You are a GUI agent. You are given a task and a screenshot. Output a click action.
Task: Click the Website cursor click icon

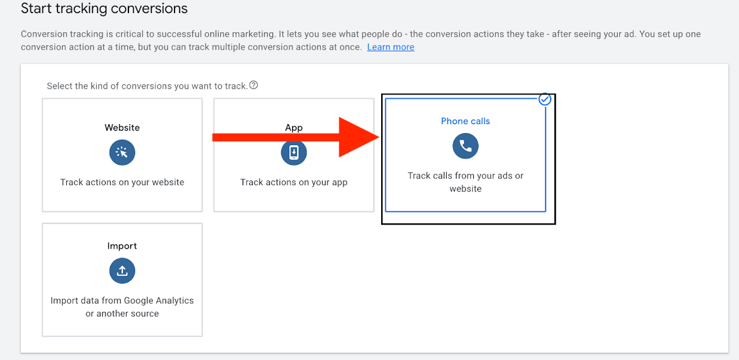(122, 153)
